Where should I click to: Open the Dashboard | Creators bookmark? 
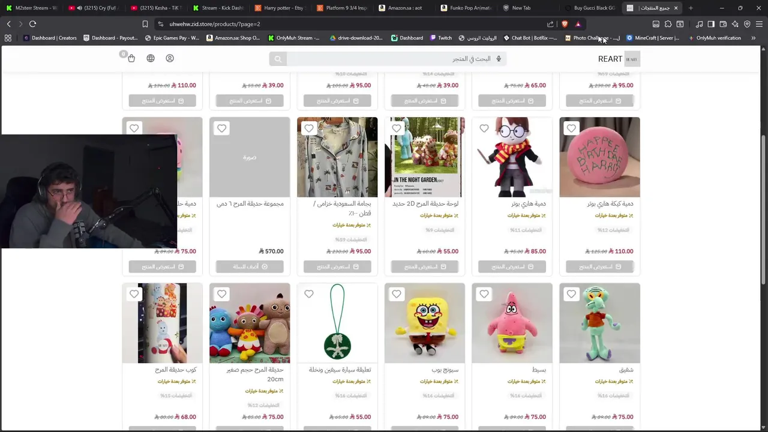coord(50,38)
